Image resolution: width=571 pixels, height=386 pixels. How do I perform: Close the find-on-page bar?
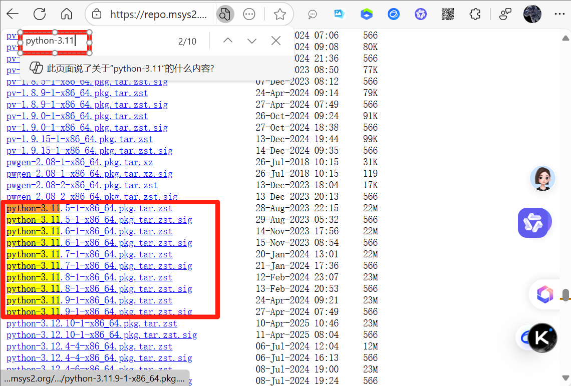[x=276, y=41]
